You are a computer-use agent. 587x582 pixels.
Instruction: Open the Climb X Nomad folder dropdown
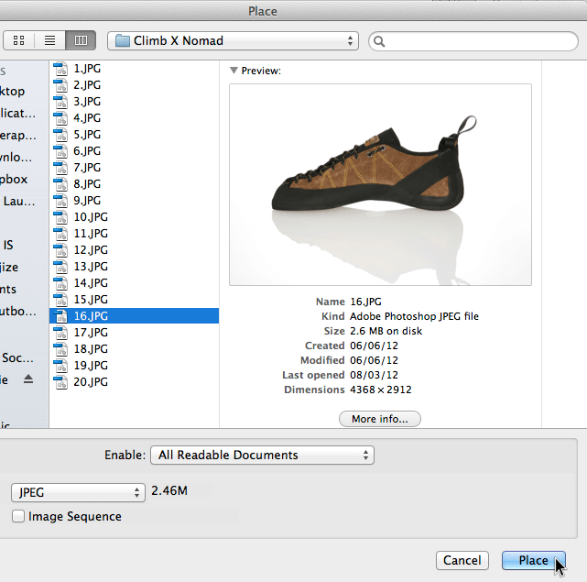pos(233,40)
